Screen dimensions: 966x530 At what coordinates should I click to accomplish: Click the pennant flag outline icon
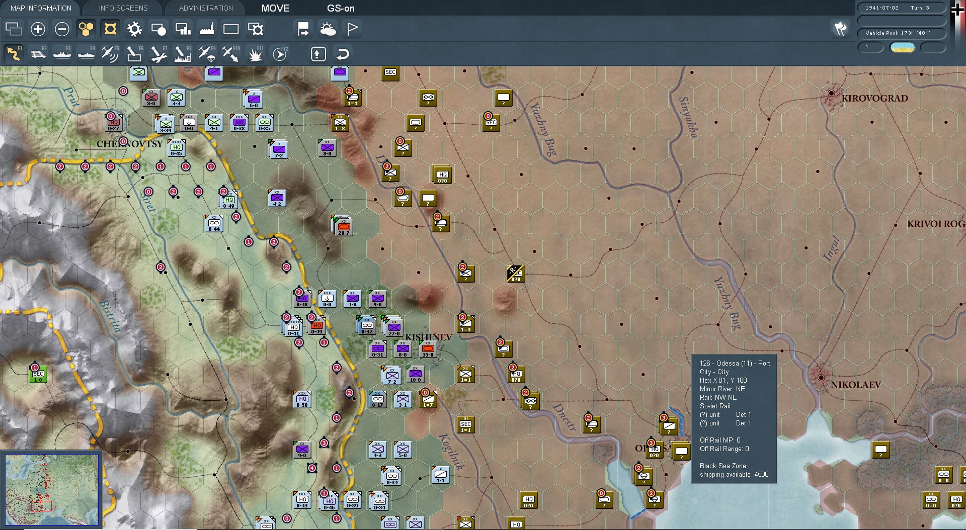point(352,29)
